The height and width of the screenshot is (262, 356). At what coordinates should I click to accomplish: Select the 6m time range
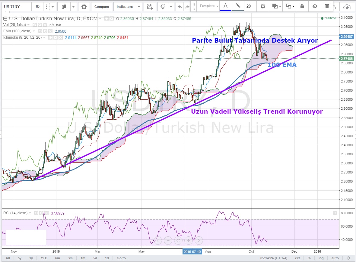[57, 258]
